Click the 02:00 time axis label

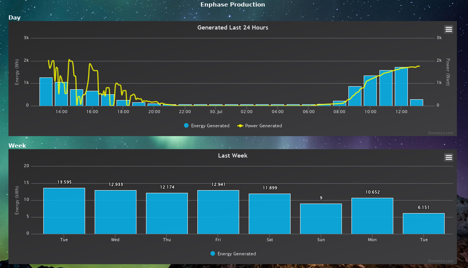(246, 112)
